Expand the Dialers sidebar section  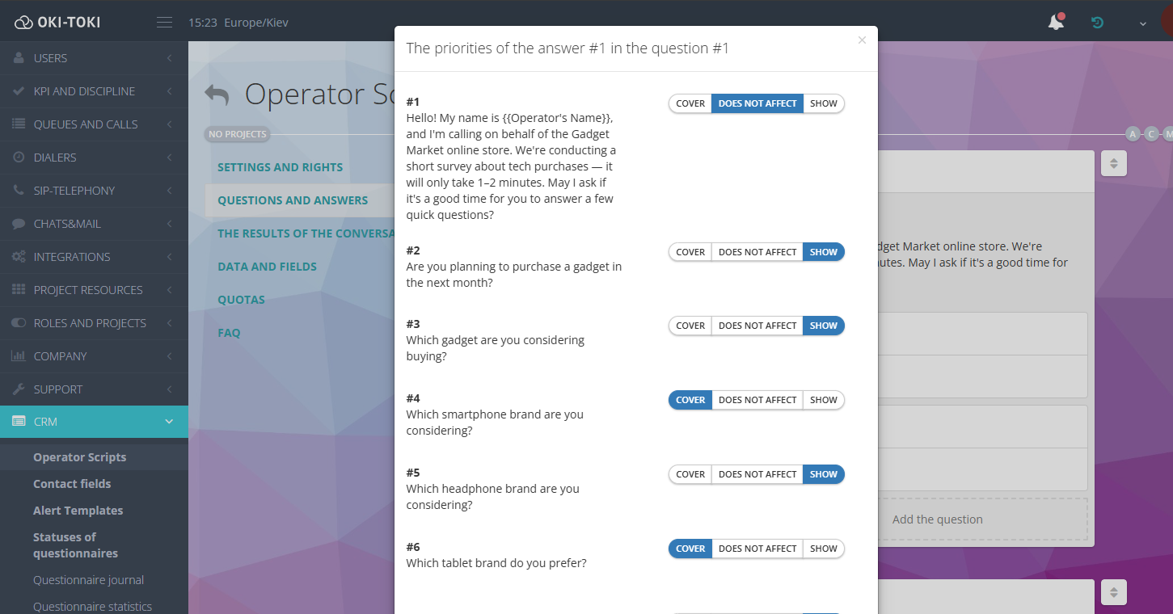coord(94,158)
